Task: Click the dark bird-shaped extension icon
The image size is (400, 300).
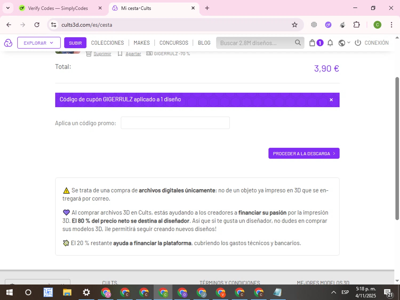Action: point(343,25)
